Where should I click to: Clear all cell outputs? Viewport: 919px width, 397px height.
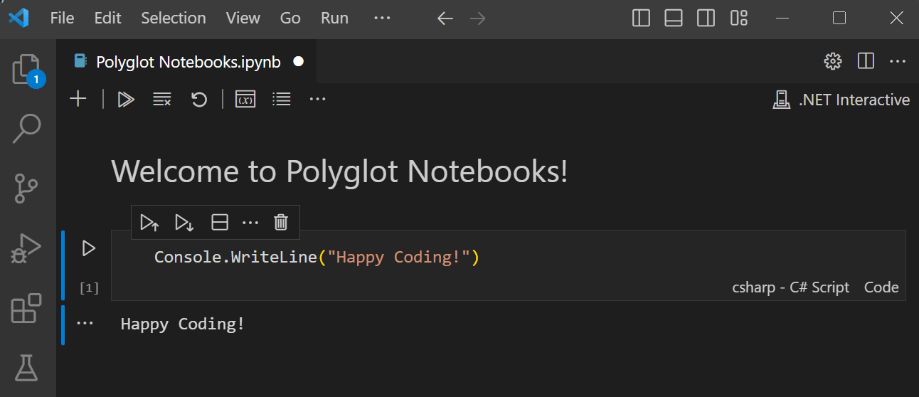(x=162, y=100)
